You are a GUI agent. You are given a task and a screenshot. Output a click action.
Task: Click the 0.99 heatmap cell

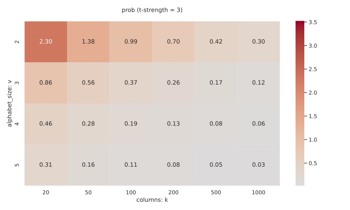[131, 42]
